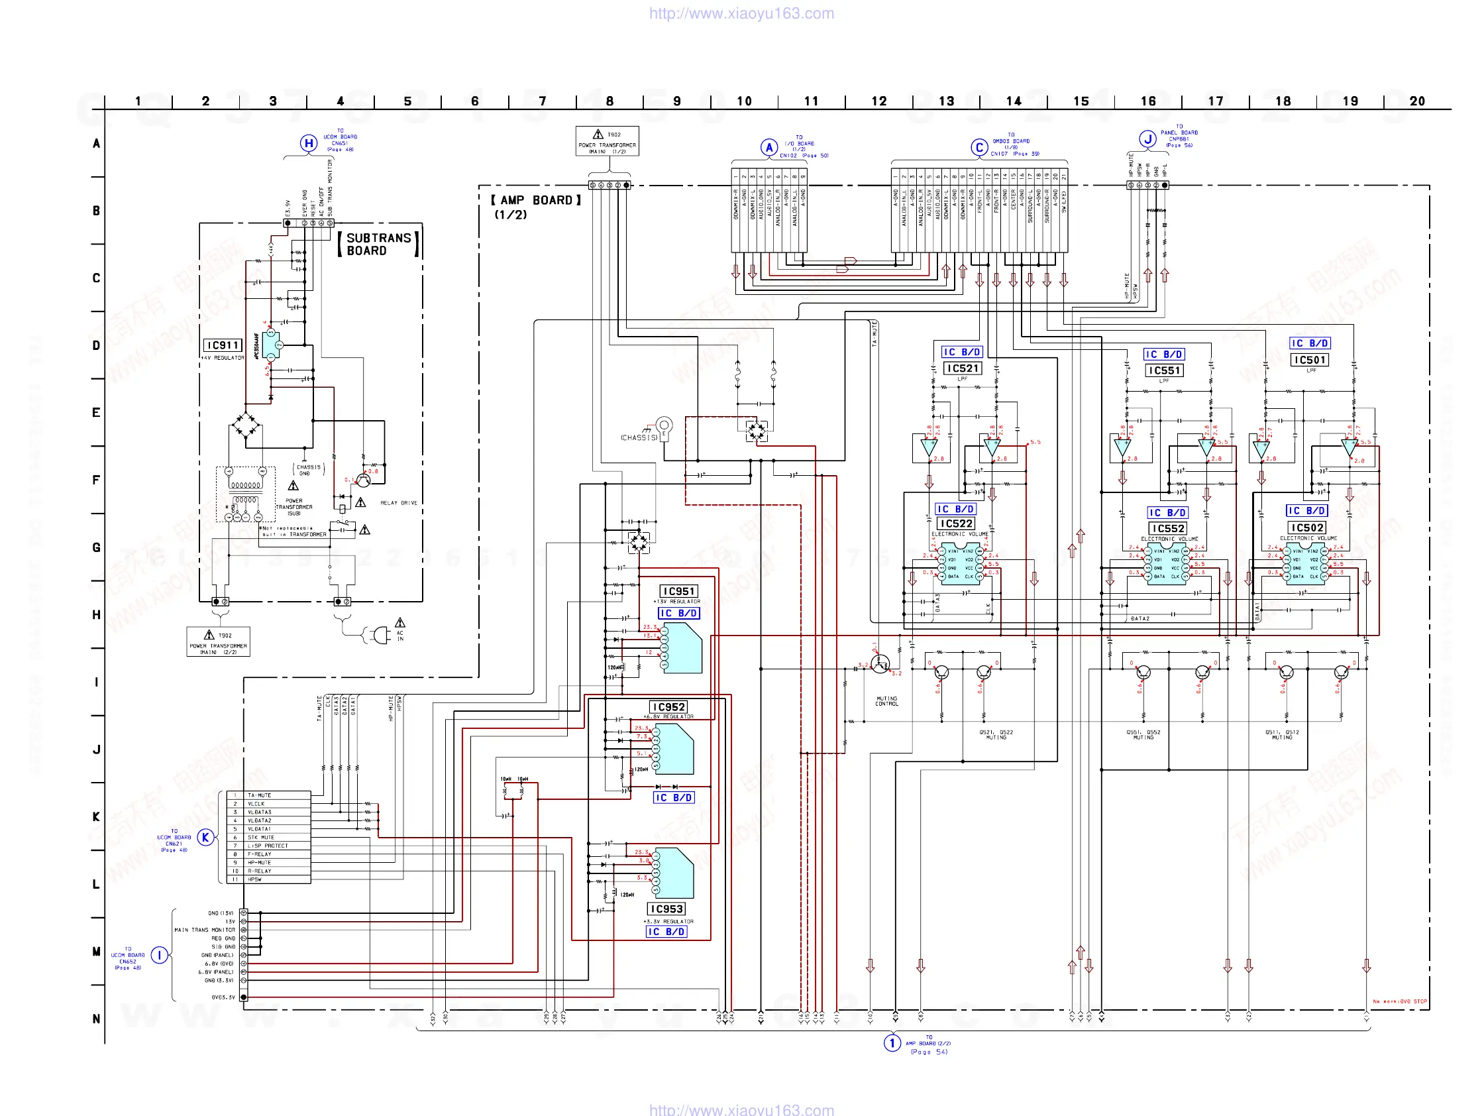Click the circled J connector marker
The height and width of the screenshot is (1116, 1484).
point(1148,139)
